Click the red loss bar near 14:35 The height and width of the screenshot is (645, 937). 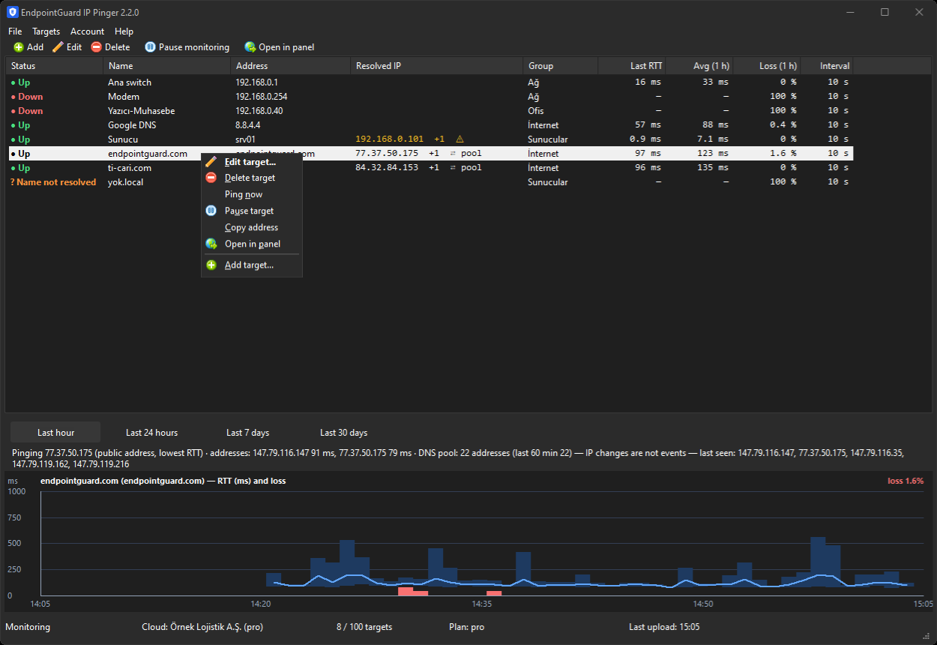point(494,593)
